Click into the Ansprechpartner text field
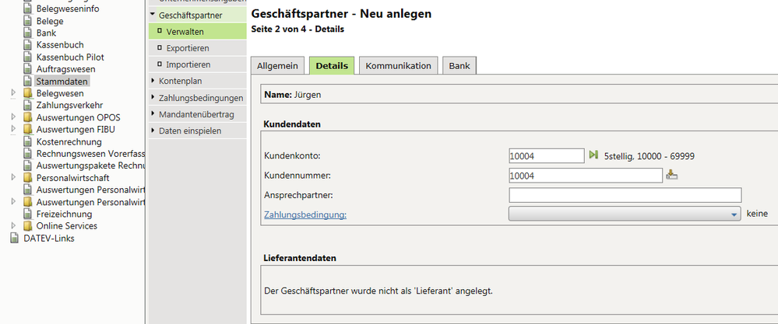Image resolution: width=778 pixels, height=324 pixels. tap(625, 195)
